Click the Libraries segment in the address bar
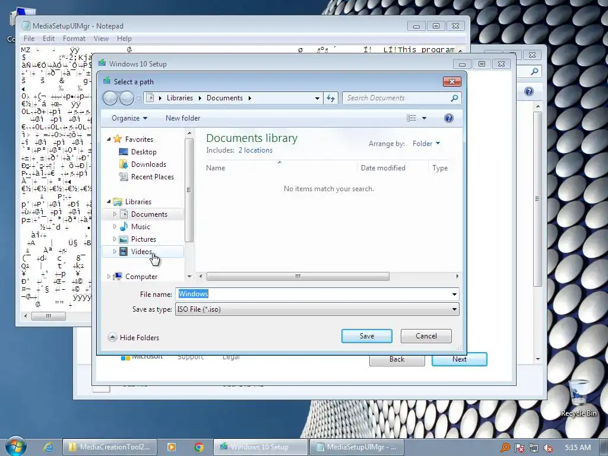Viewport: 608px width, 456px height. 179,98
